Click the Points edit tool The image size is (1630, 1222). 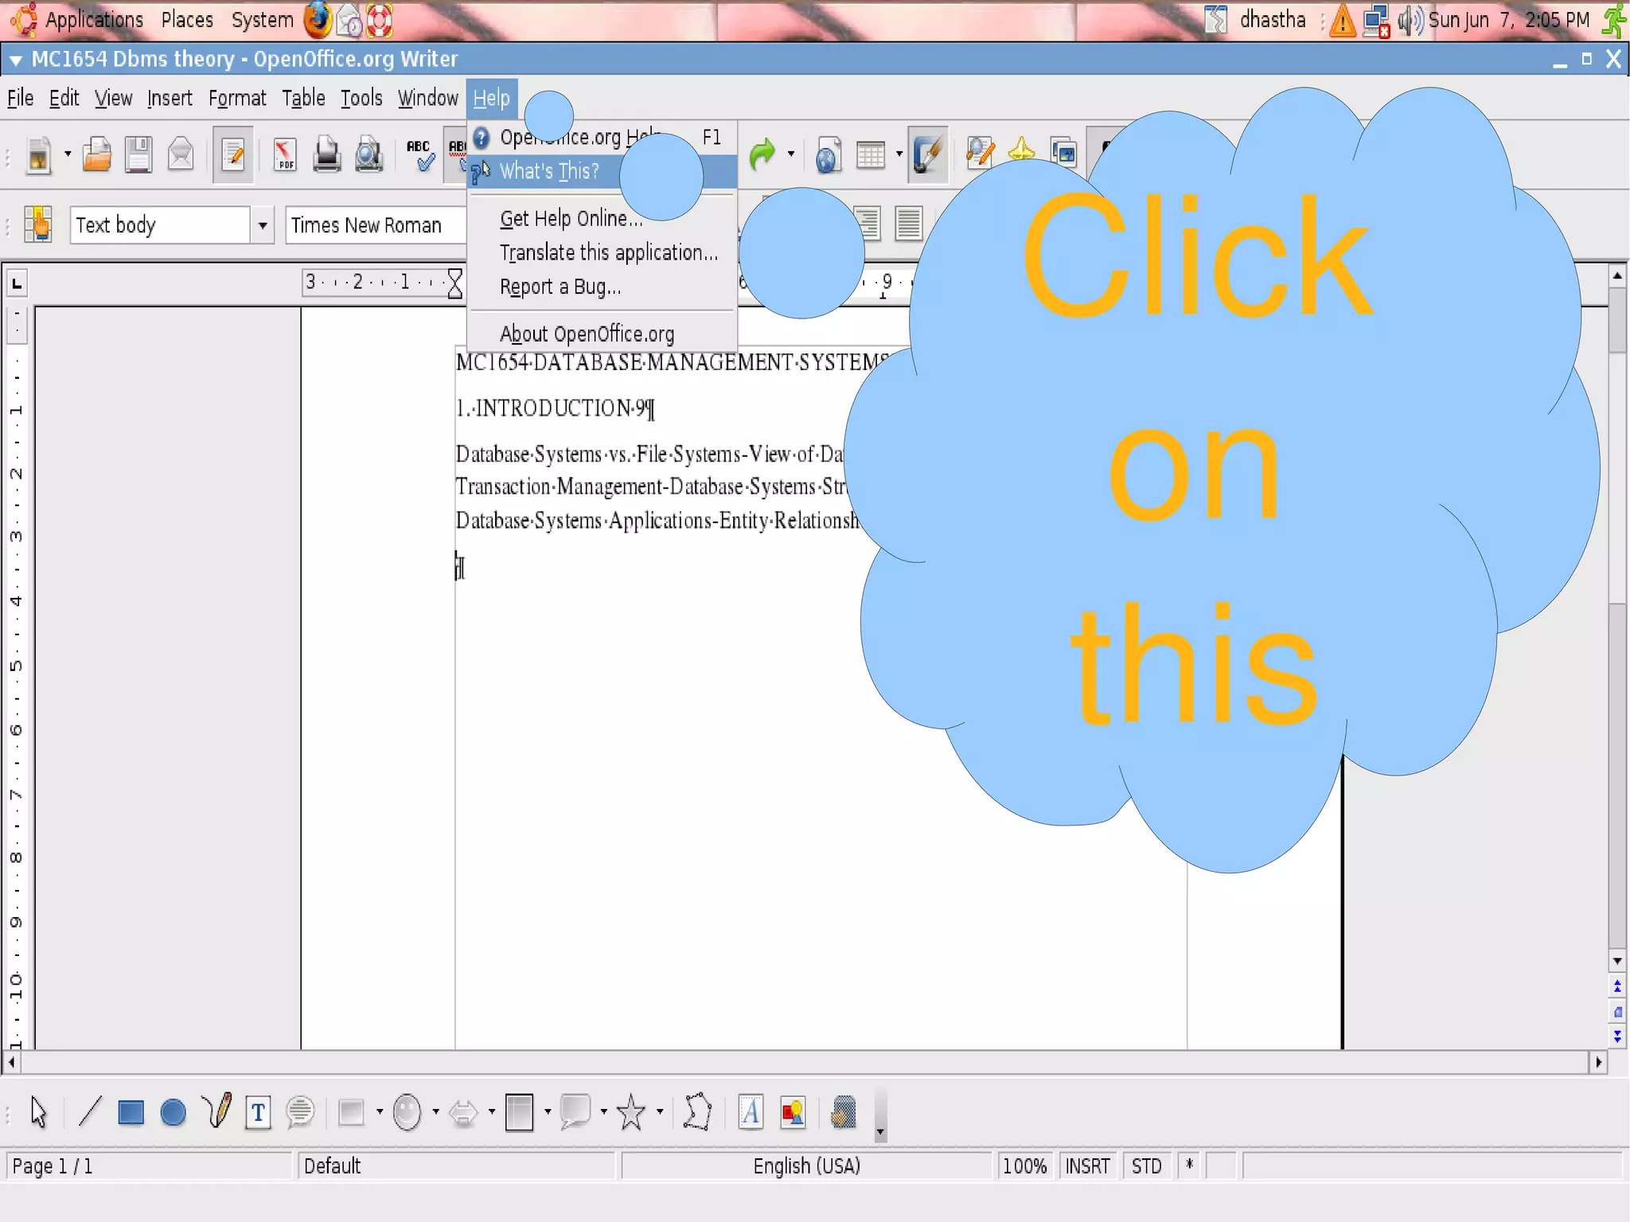[x=697, y=1111]
